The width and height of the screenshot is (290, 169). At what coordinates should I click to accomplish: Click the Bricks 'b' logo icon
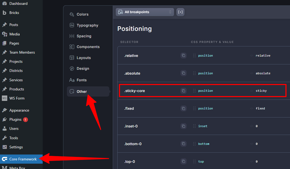tap(5, 13)
